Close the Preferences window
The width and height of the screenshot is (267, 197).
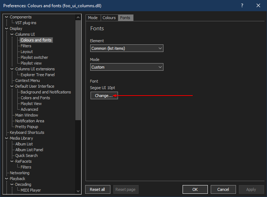(258, 5)
